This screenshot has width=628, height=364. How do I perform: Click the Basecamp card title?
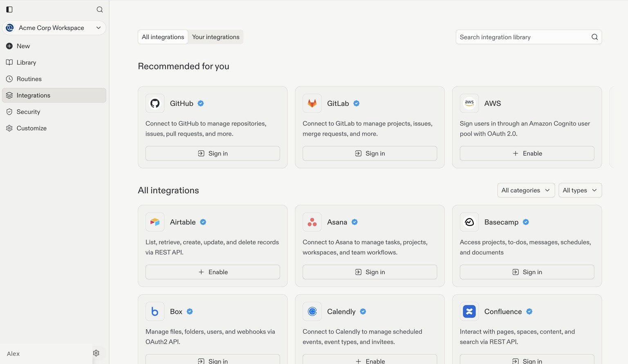pos(501,222)
